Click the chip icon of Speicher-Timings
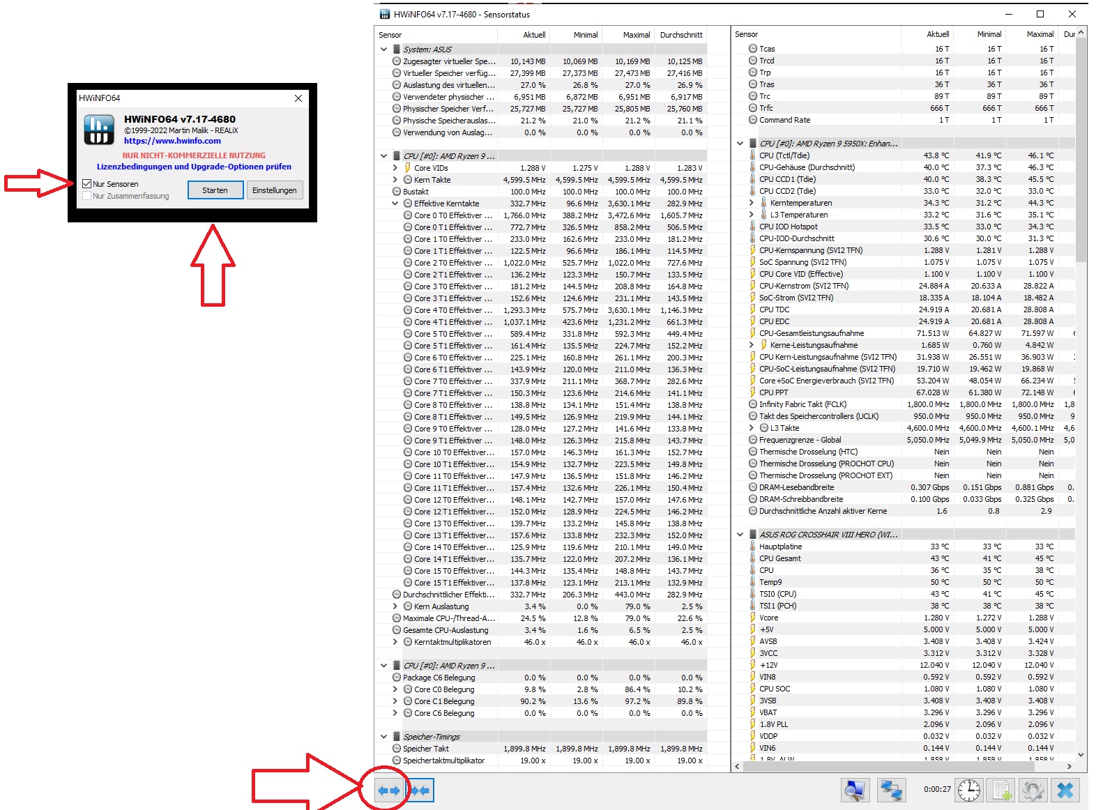 point(397,737)
